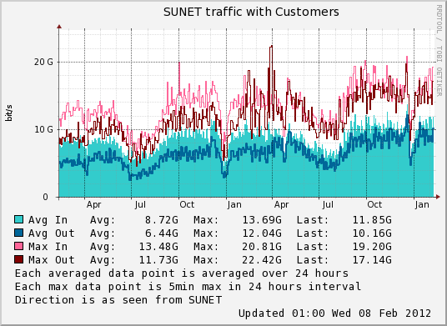Click the 'Updated 01:00 Wed 08 Feb 2012' timestamp
The height and width of the screenshot is (326, 447).
point(334,313)
